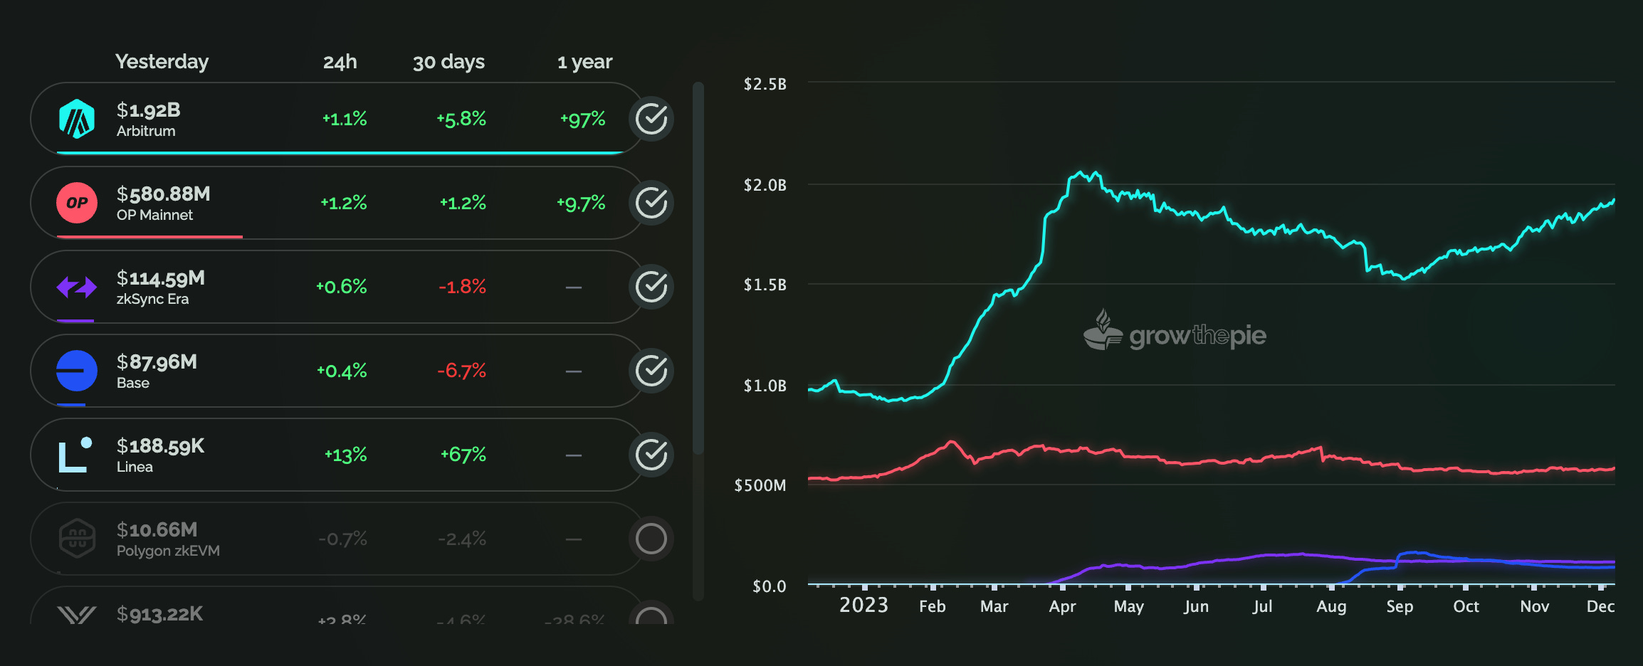Click the $500M y-axis label
The height and width of the screenshot is (666, 1643).
click(760, 485)
